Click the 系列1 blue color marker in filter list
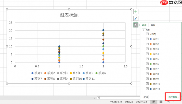 pyautogui.click(x=151, y=39)
